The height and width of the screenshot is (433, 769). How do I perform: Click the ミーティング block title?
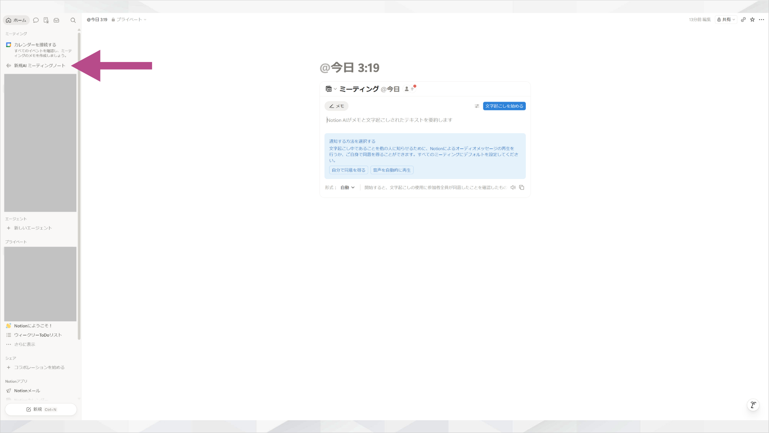(x=359, y=89)
